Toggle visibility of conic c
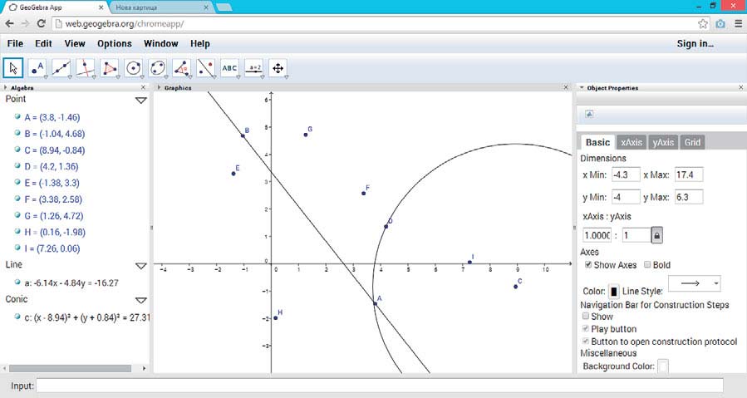The height and width of the screenshot is (398, 747). coord(17,316)
